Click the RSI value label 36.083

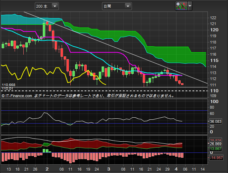tap(215, 121)
